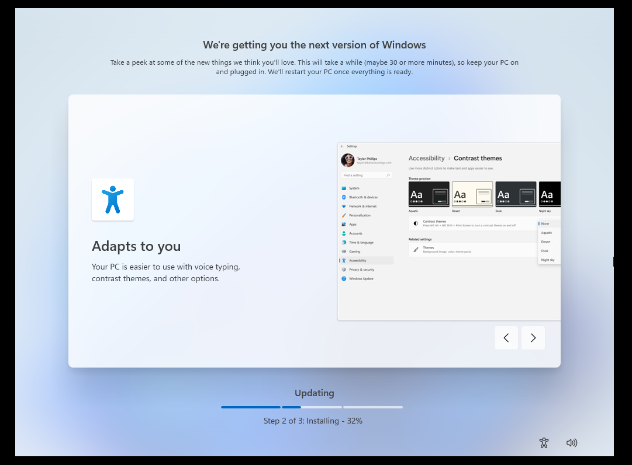Open accessibility options at bottom right
Viewport: 632px width, 465px height.
click(x=544, y=443)
